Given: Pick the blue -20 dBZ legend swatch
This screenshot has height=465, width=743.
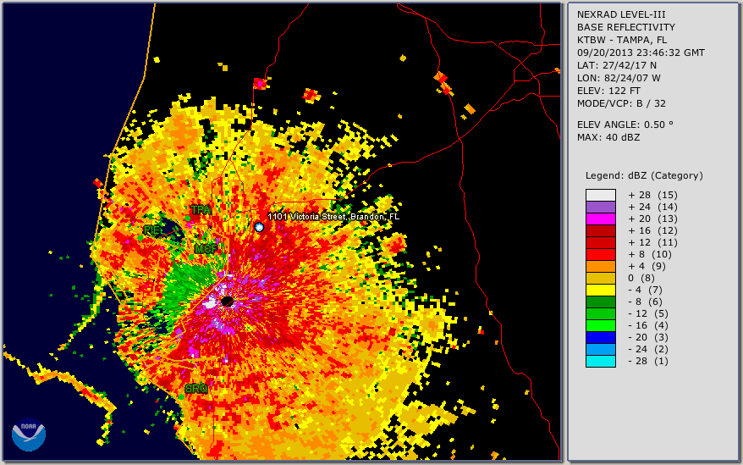Looking at the screenshot, I should 600,337.
